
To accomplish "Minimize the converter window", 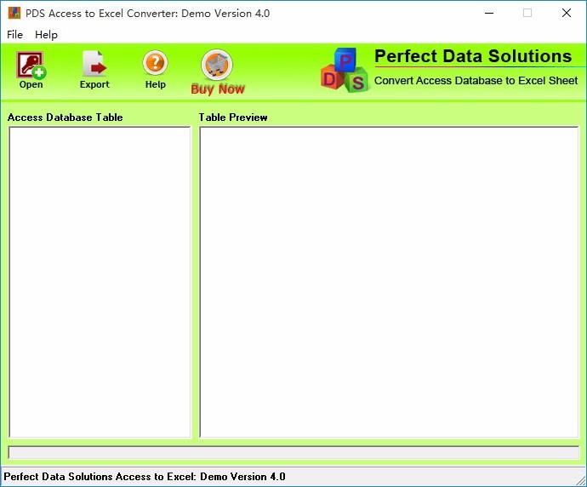I will [489, 13].
